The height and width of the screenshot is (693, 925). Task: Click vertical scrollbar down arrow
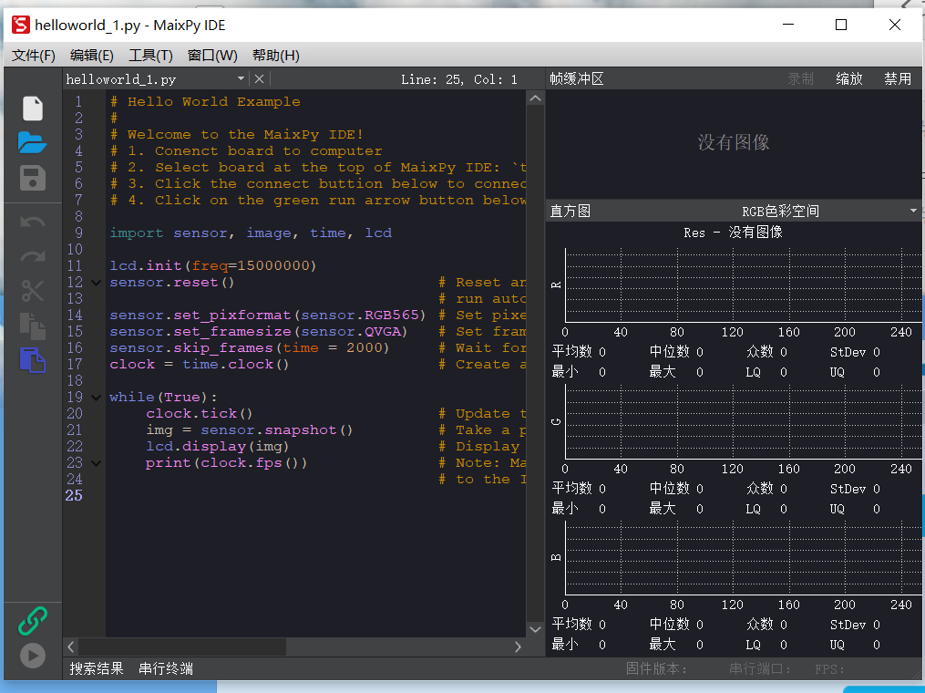pyautogui.click(x=535, y=629)
